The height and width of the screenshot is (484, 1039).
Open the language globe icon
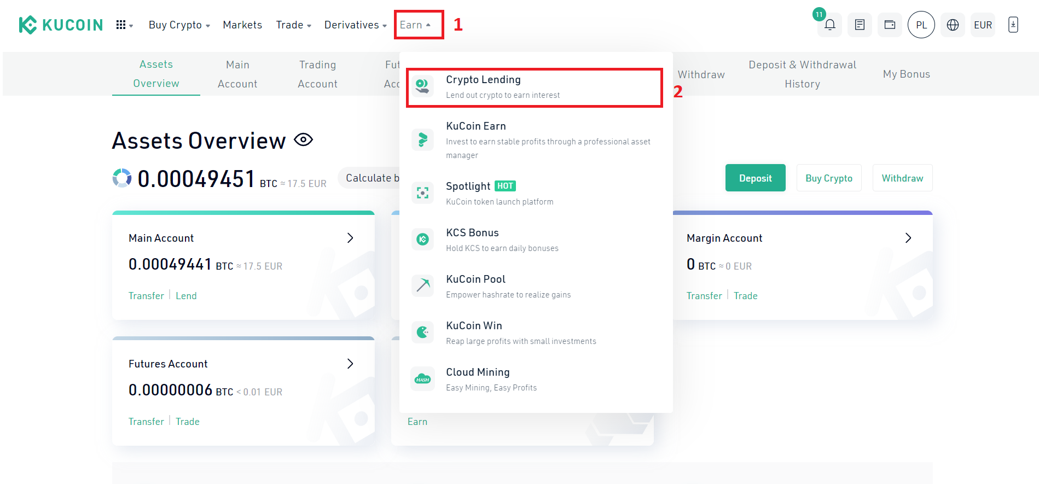tap(953, 25)
